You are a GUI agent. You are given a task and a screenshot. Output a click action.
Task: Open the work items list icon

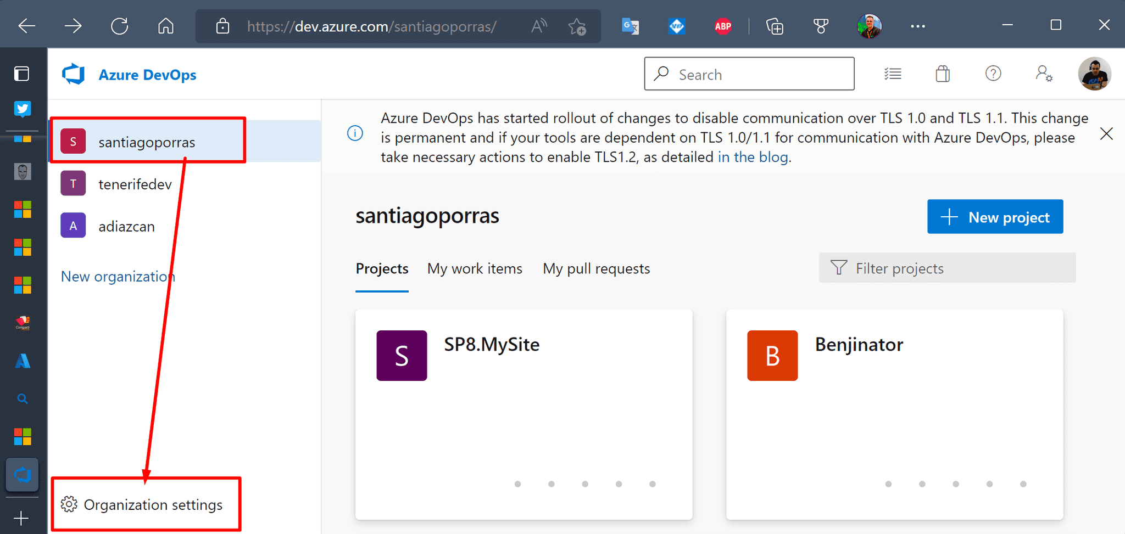[893, 74]
